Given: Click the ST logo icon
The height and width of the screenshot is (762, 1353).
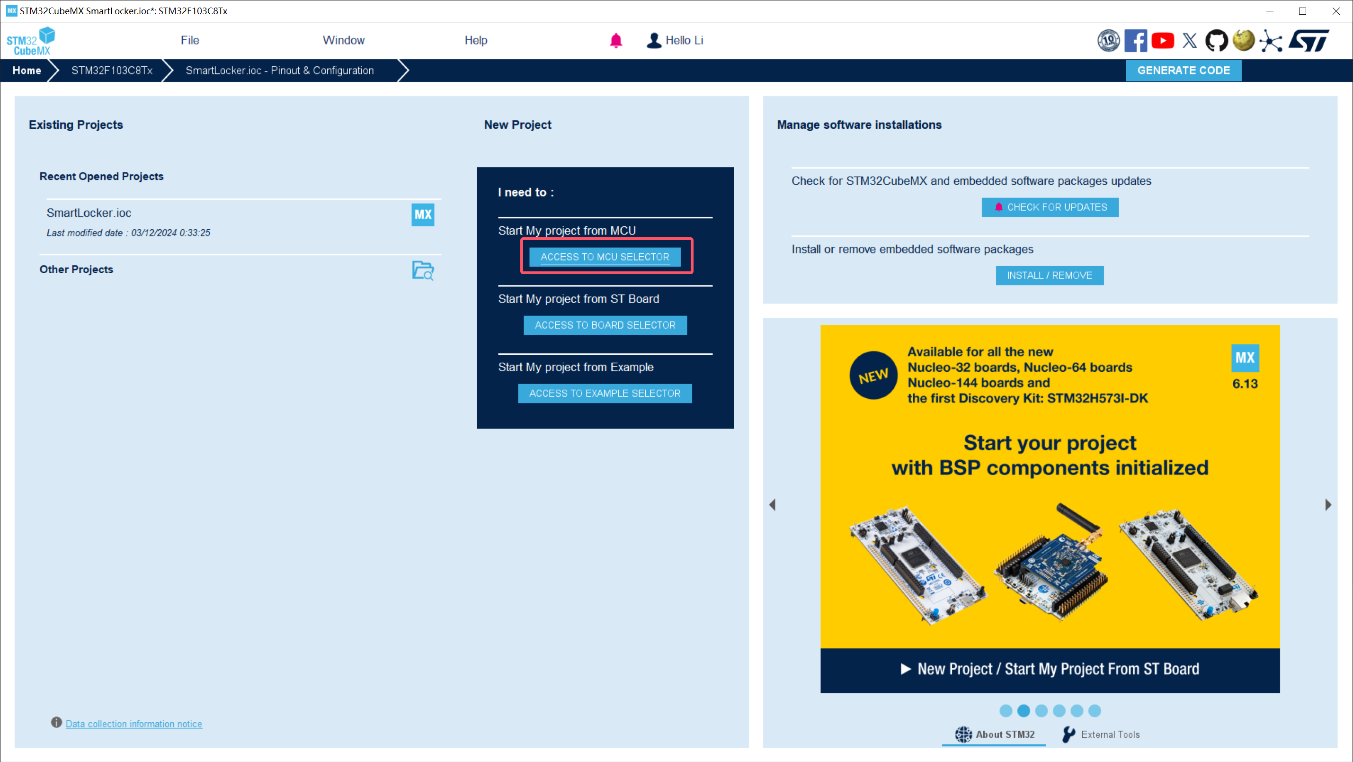Looking at the screenshot, I should coord(1309,40).
